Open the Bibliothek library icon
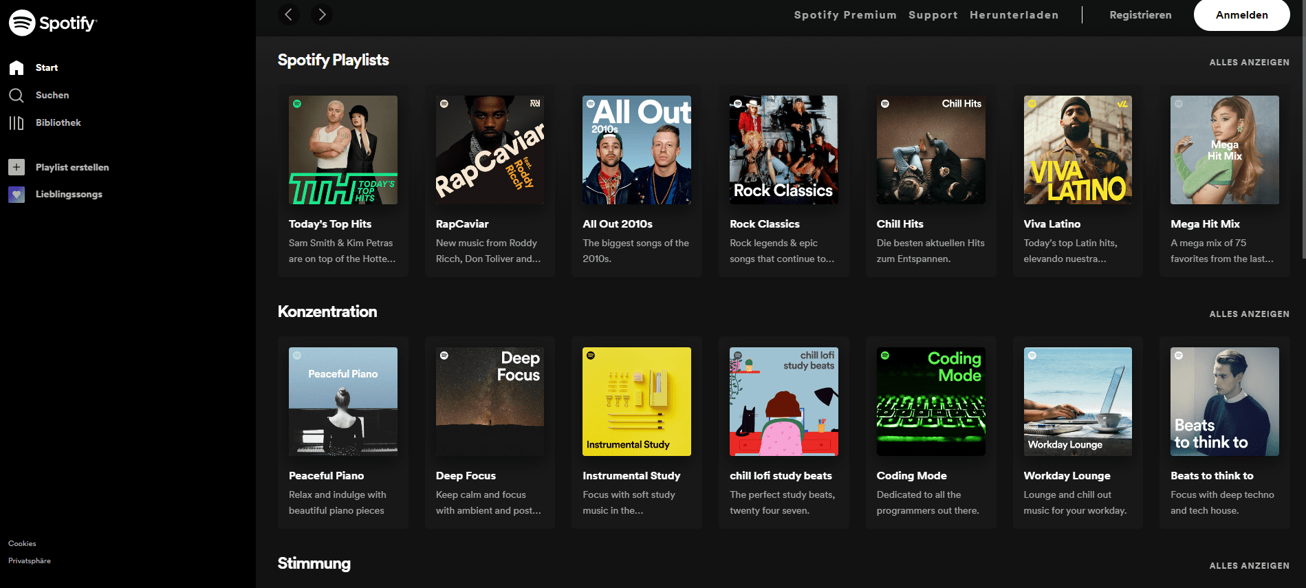Viewport: 1306px width, 588px height. [x=17, y=122]
